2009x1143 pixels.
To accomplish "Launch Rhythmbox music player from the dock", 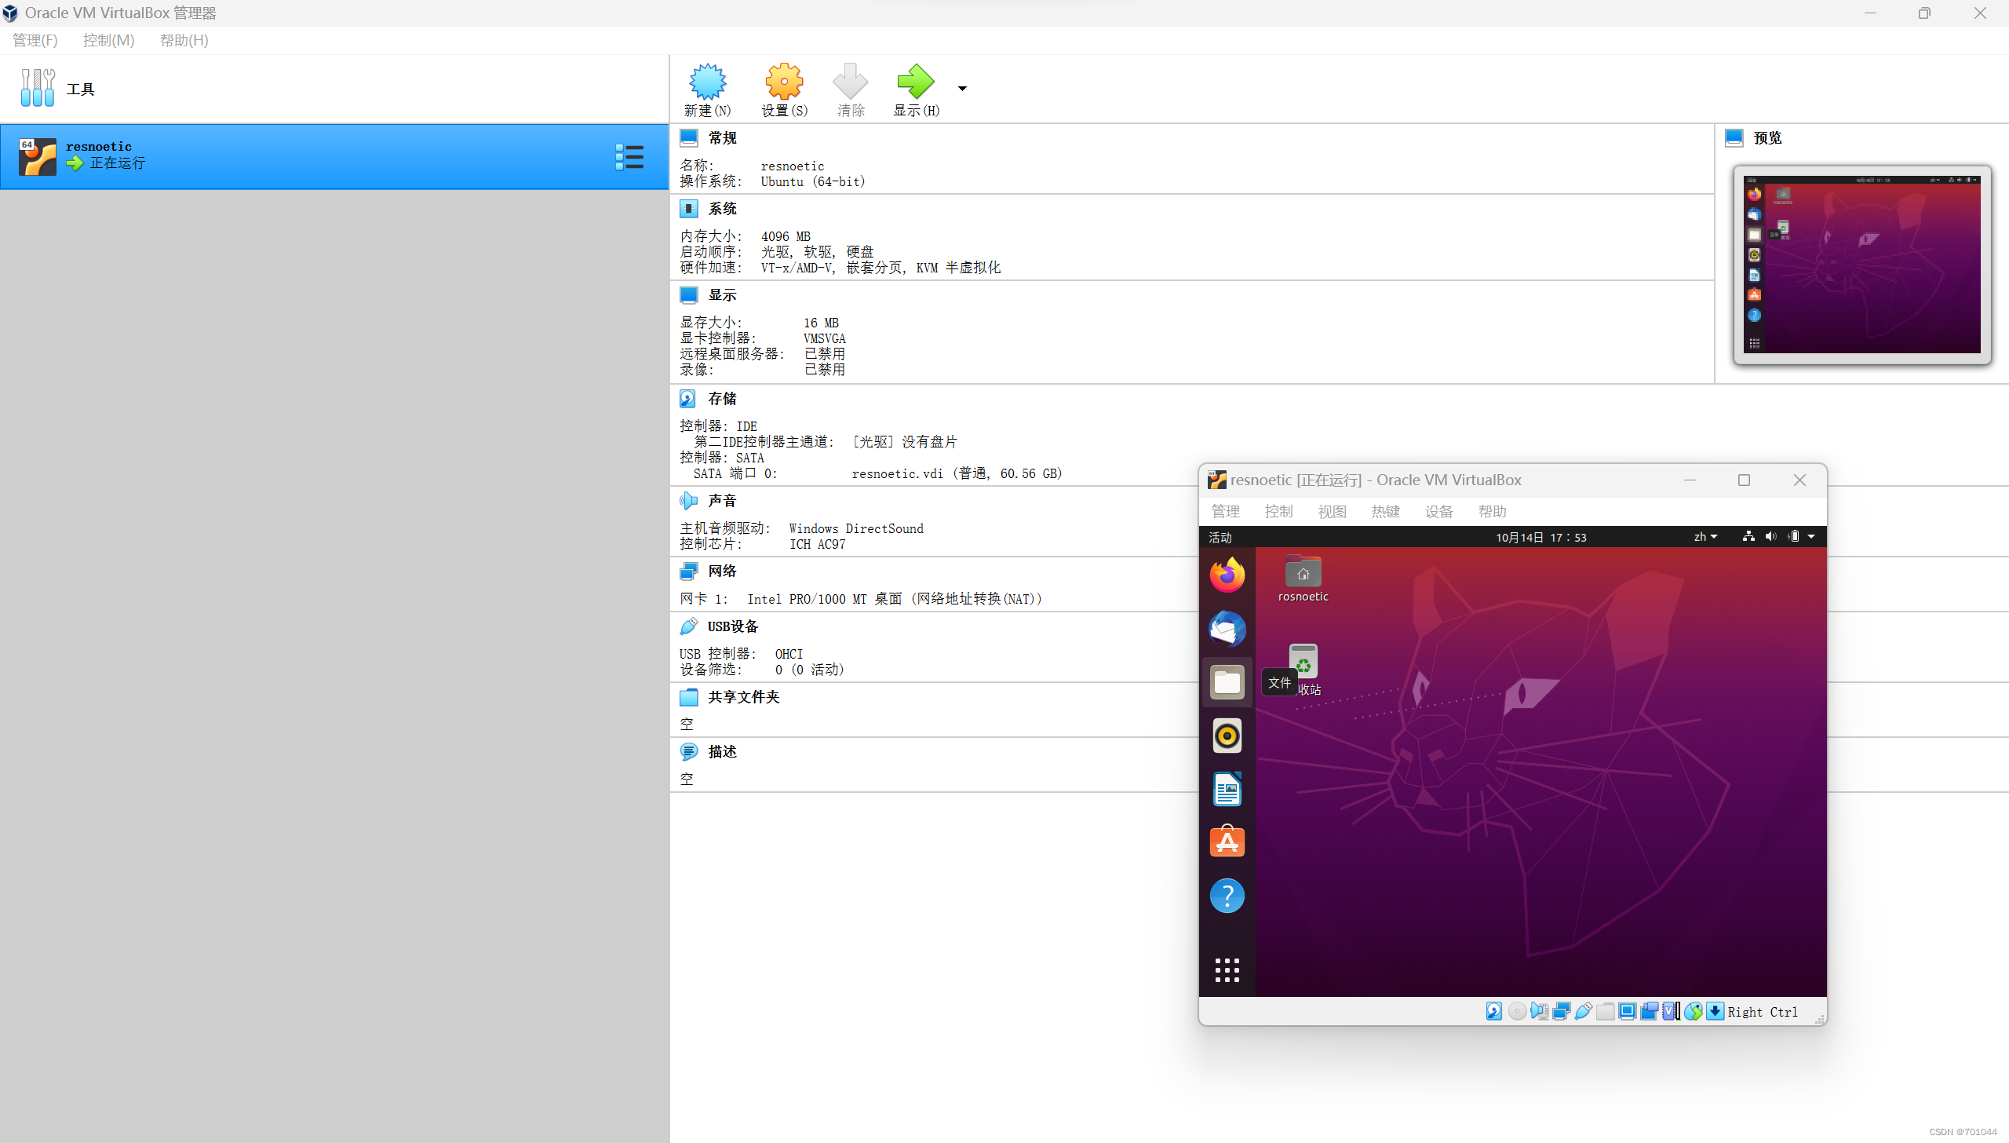I will (x=1227, y=736).
